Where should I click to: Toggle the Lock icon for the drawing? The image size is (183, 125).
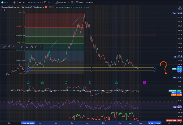coord(32,47)
